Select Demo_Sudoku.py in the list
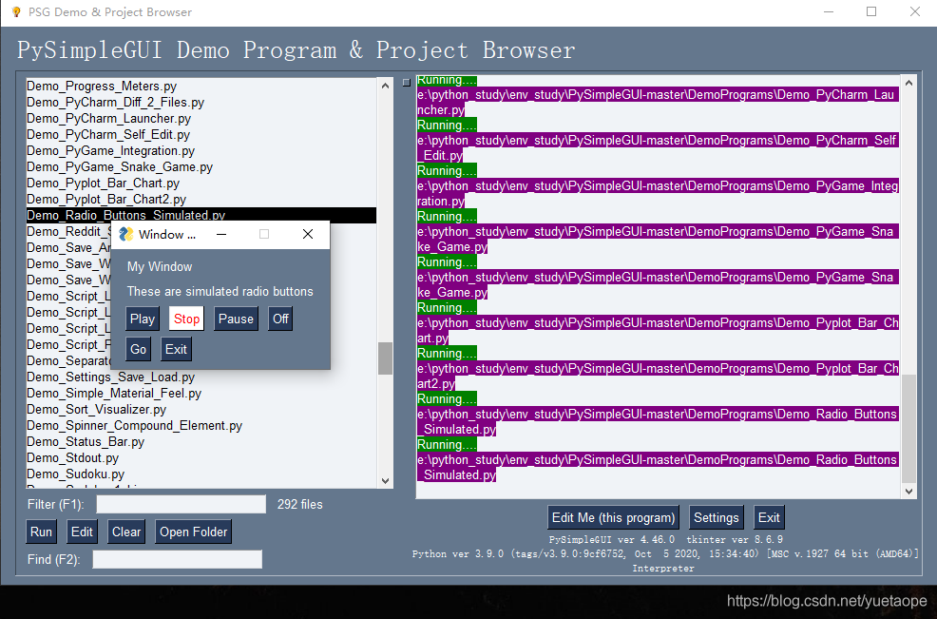The image size is (937, 619). pos(201,474)
